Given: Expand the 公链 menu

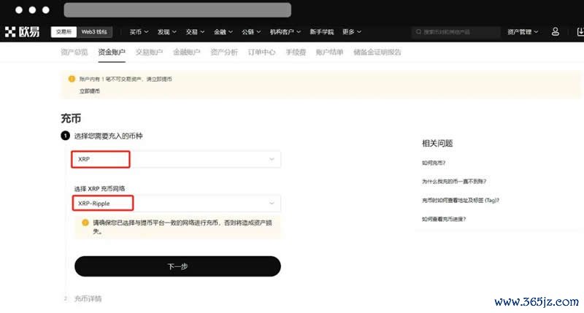Looking at the screenshot, I should (251, 32).
